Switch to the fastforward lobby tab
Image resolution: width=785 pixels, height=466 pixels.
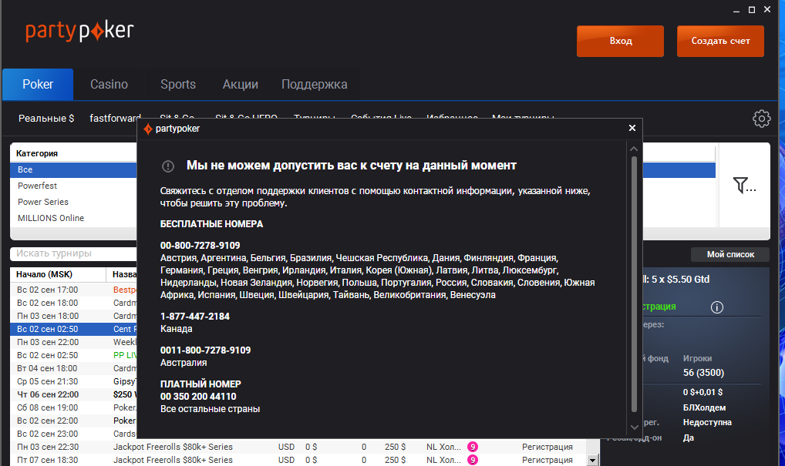(115, 119)
